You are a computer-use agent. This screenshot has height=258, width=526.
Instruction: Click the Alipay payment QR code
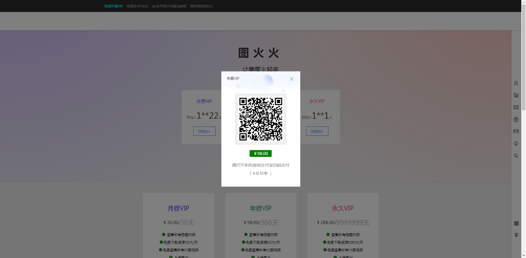click(261, 119)
